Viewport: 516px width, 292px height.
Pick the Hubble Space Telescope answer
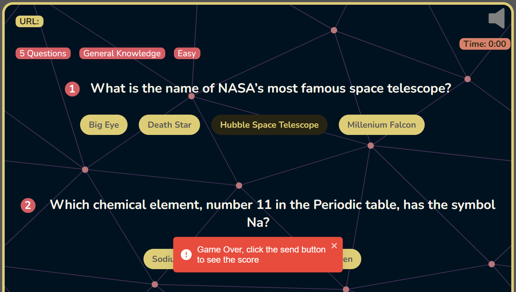click(269, 125)
